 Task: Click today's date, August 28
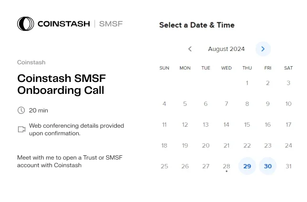(226, 166)
